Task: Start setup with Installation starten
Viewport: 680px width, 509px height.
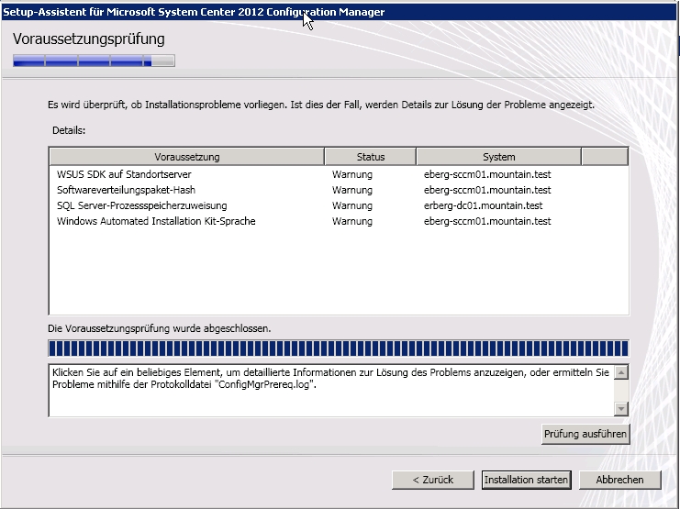Action: point(526,480)
